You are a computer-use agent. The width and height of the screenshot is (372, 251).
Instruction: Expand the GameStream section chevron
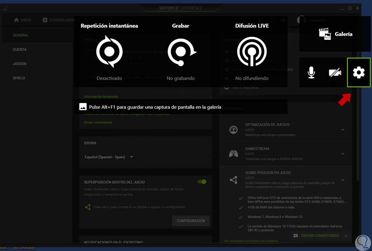click(x=343, y=154)
